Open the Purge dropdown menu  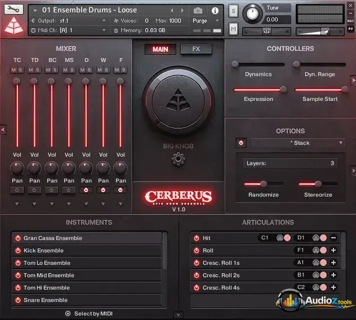206,21
